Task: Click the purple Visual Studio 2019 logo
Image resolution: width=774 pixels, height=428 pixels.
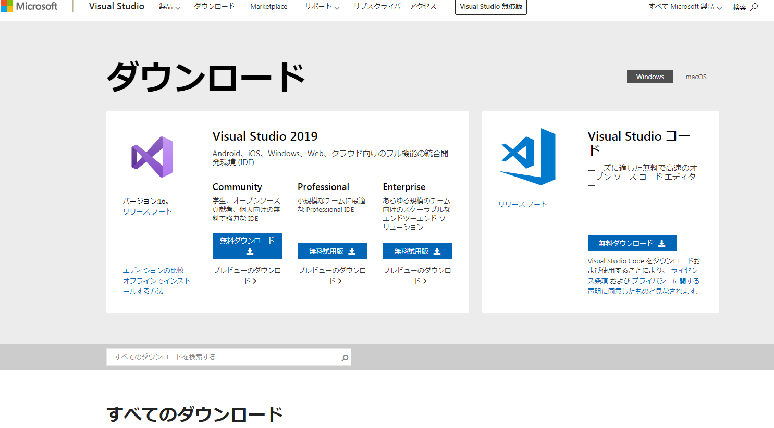Action: tap(152, 157)
